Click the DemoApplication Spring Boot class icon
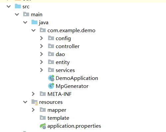 pyautogui.click(x=51, y=78)
